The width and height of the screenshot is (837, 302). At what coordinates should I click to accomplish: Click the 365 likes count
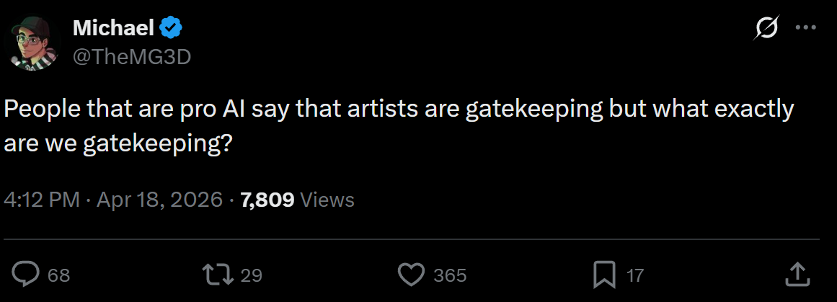coord(450,275)
